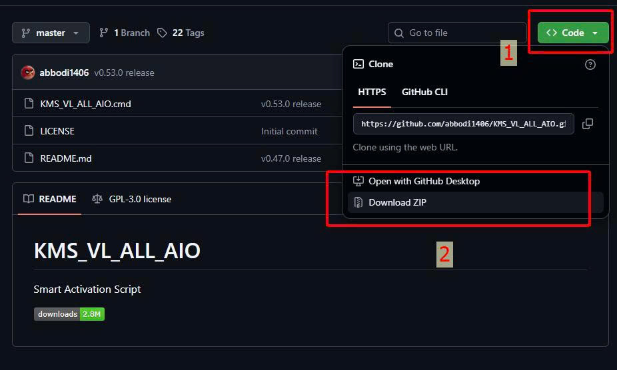Image resolution: width=617 pixels, height=370 pixels.
Task: Open the KMS_VL_ALL_AIO.cmd file link
Action: [x=85, y=104]
